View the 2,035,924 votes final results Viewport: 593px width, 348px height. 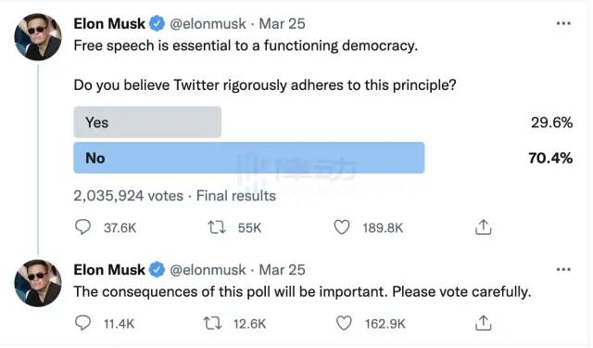coord(175,196)
